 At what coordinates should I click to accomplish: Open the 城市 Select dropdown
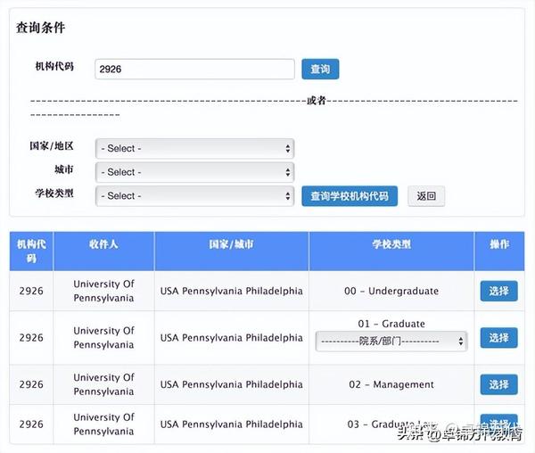194,172
